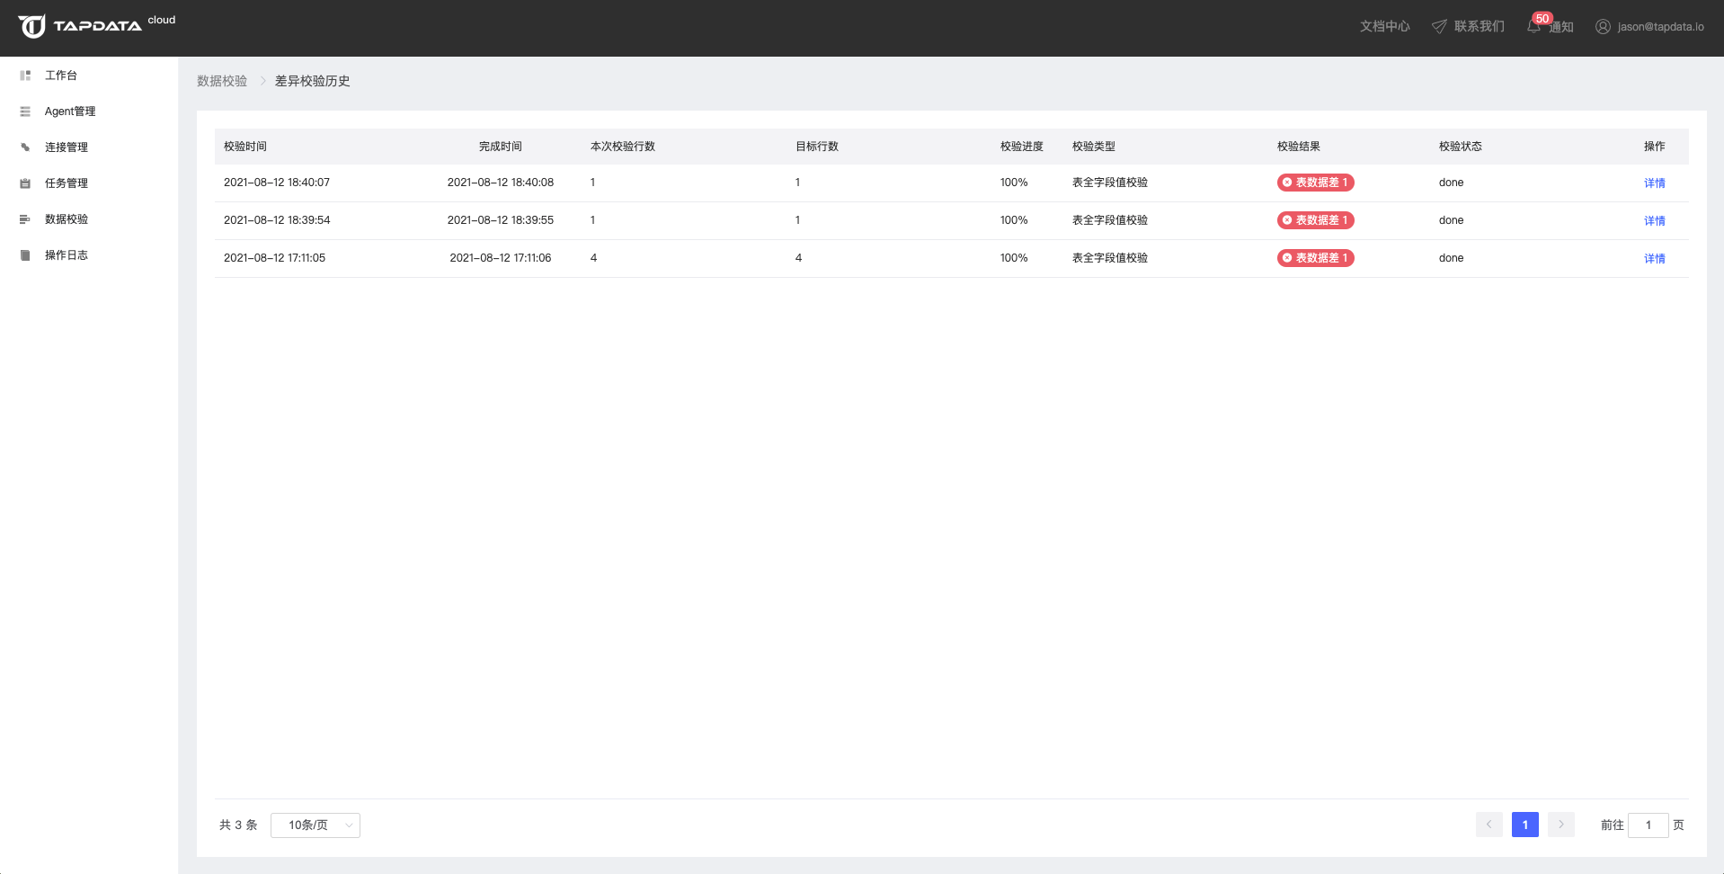
Task: Open account menu jason@tapdata.io
Action: [1660, 27]
